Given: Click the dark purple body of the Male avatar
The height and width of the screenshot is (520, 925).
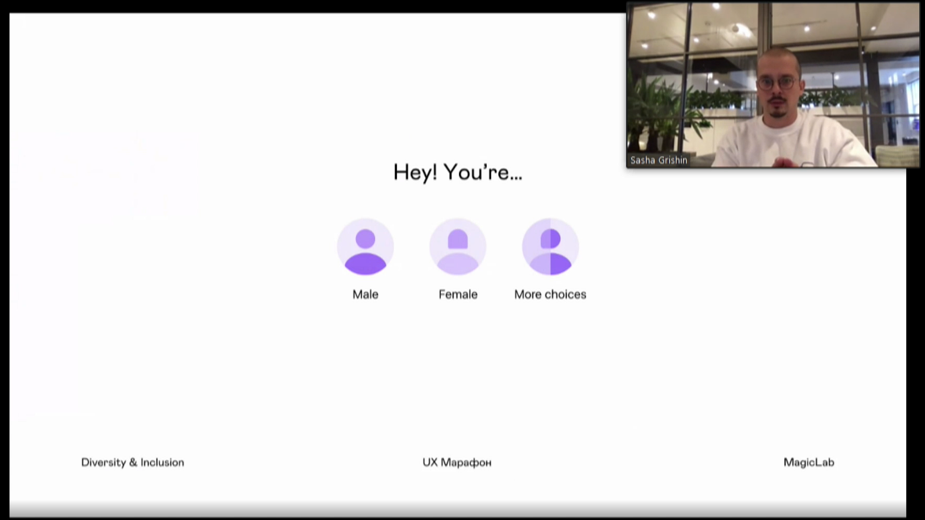Looking at the screenshot, I should click(365, 264).
